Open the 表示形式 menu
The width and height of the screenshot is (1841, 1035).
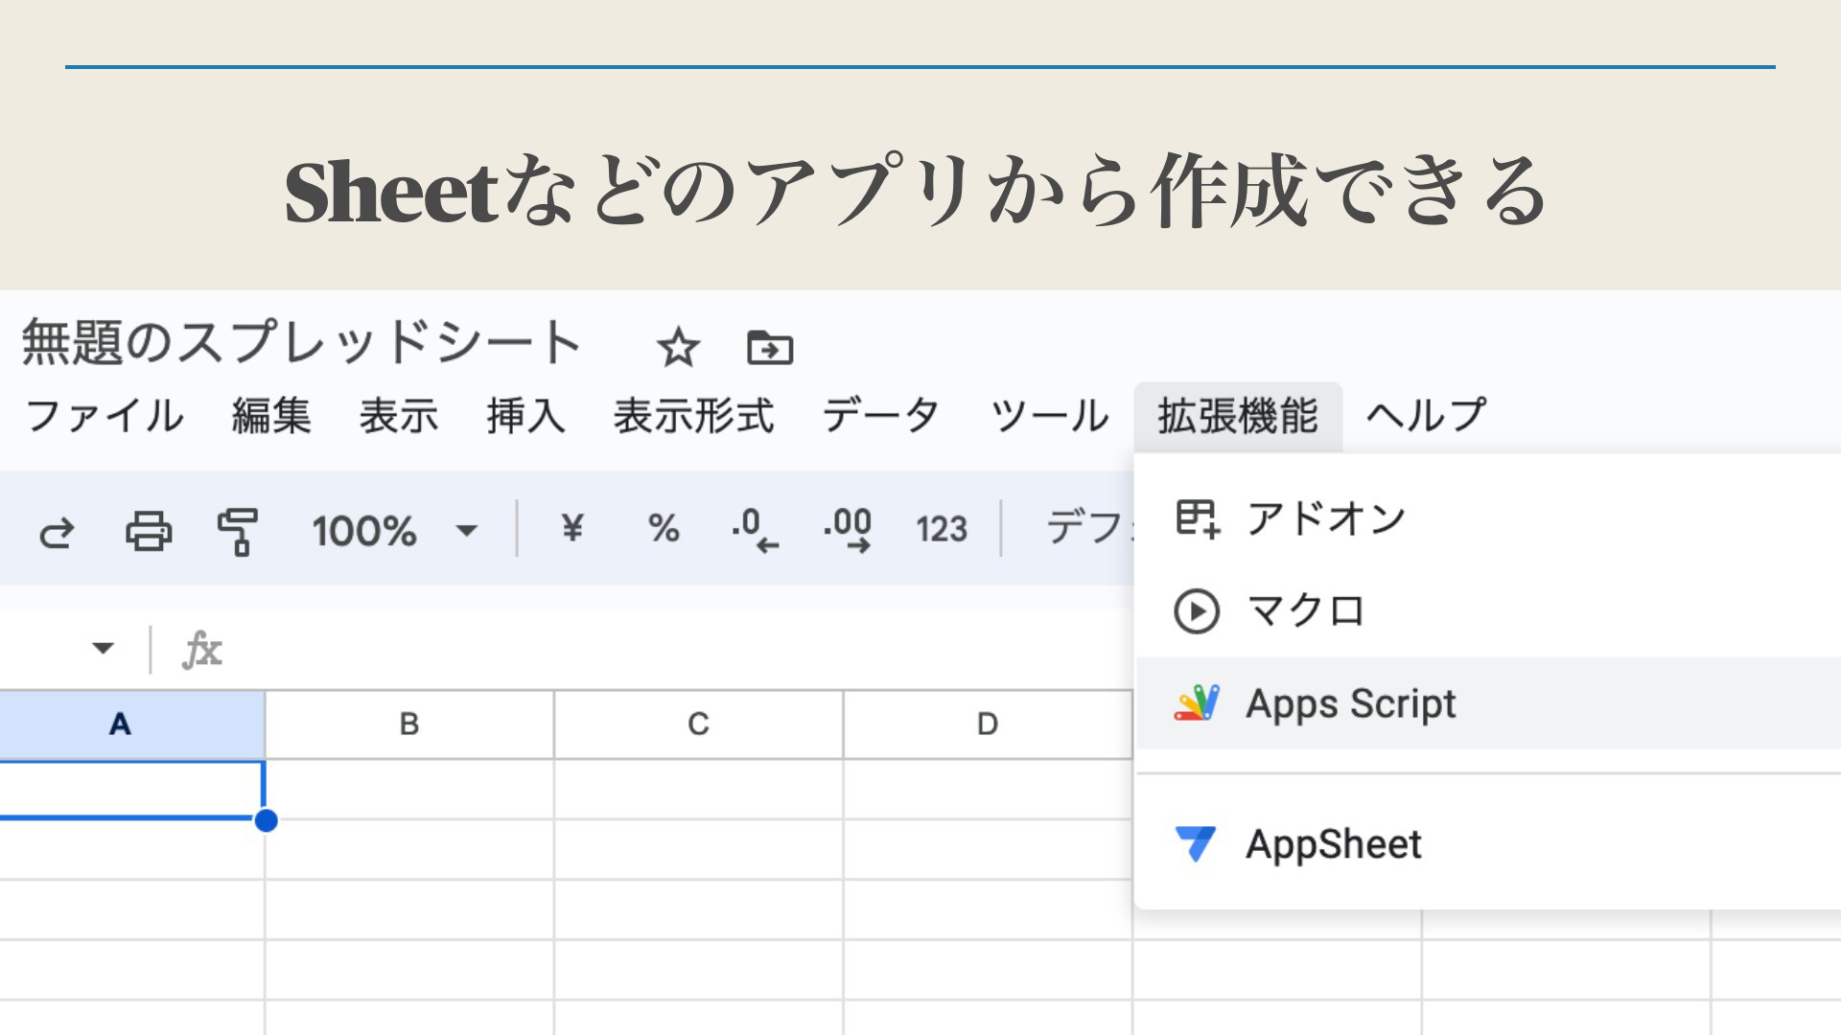tap(693, 416)
